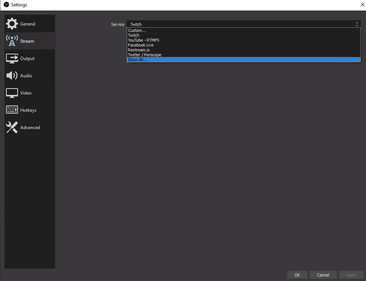Image resolution: width=366 pixels, height=281 pixels.
Task: Click the Service combo box showing Twitch
Action: pos(244,24)
